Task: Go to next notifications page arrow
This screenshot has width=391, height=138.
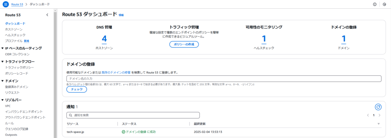Action: [x=379, y=116]
